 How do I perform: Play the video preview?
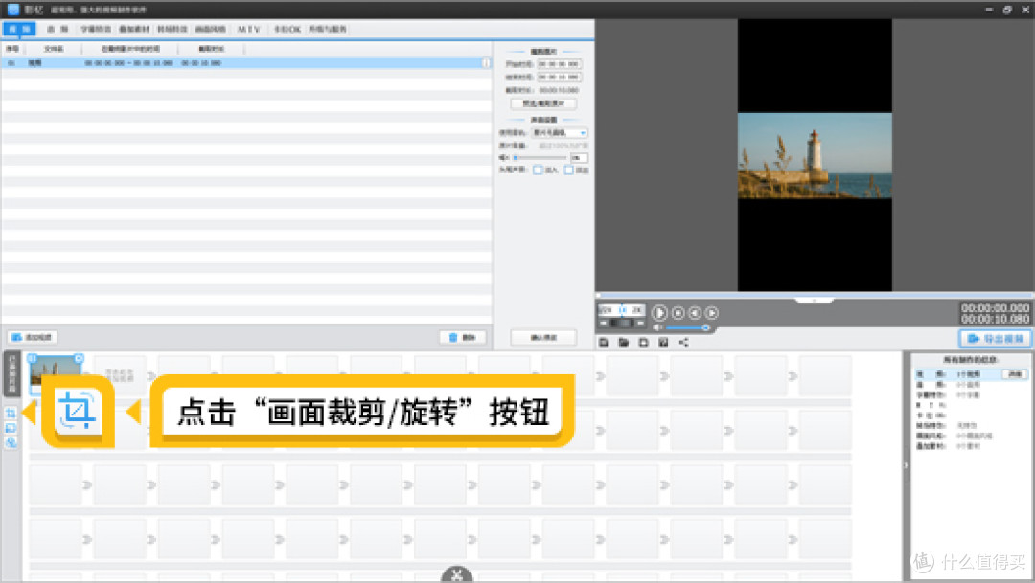click(x=658, y=313)
